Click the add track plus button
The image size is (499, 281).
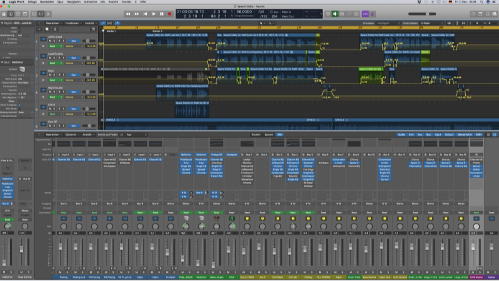coord(40,29)
